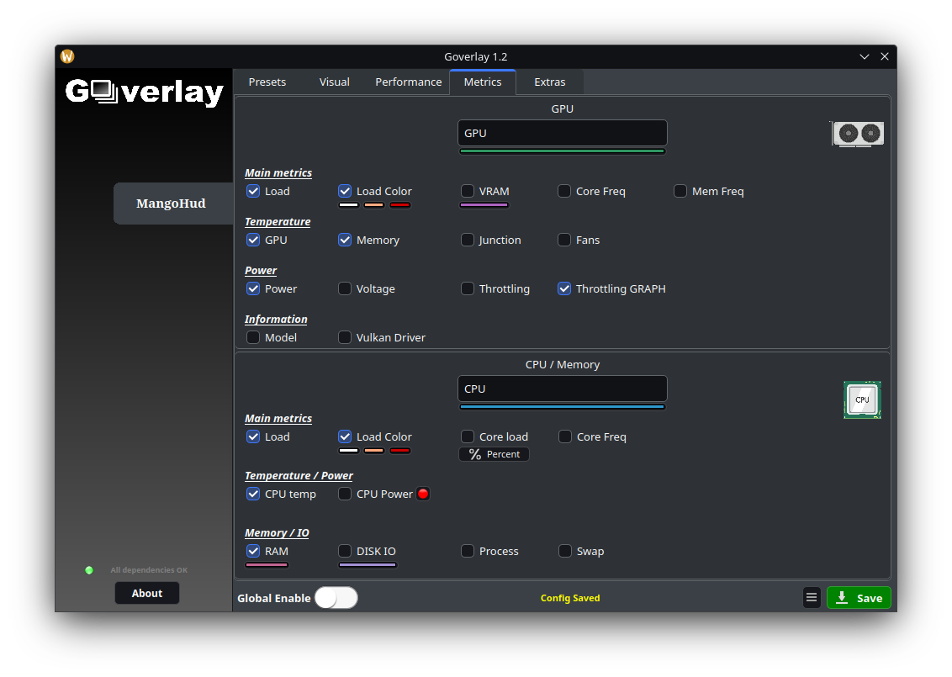Click the Goverlay logo in the sidebar
952x677 pixels.
(x=145, y=92)
